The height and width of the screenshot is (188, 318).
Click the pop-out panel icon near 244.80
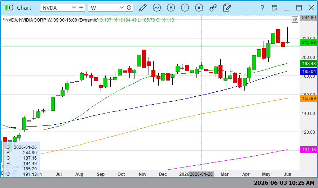click(295, 19)
